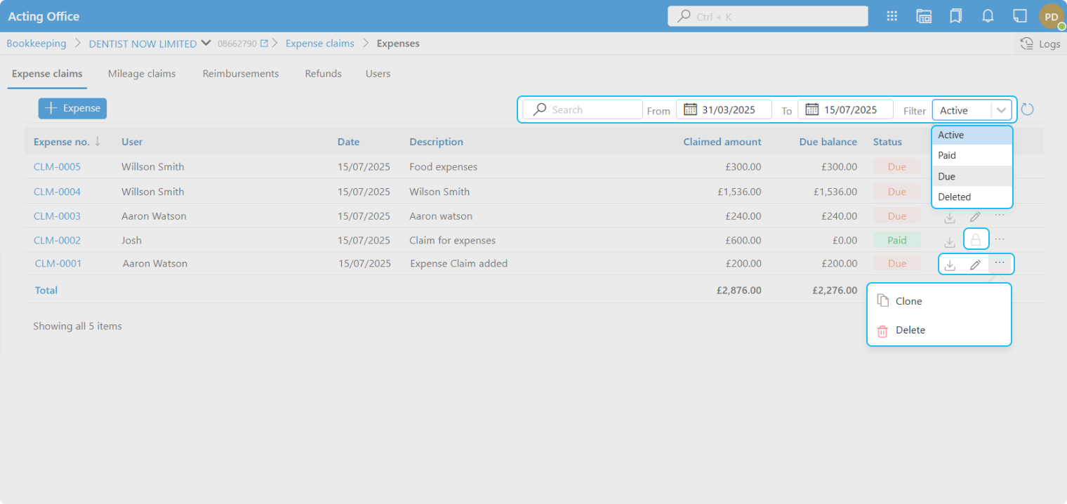
Task: Sort by the Expense no. column header
Action: (62, 142)
